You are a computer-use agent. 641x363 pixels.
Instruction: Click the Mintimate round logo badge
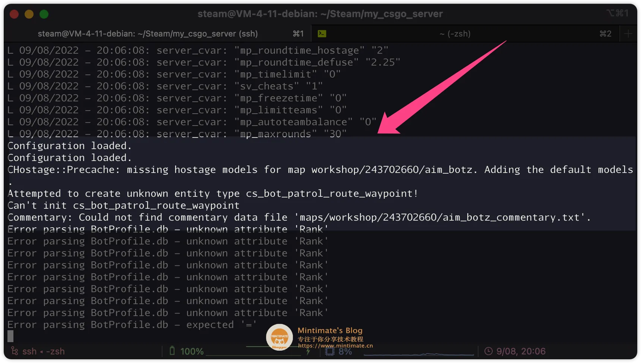(279, 337)
